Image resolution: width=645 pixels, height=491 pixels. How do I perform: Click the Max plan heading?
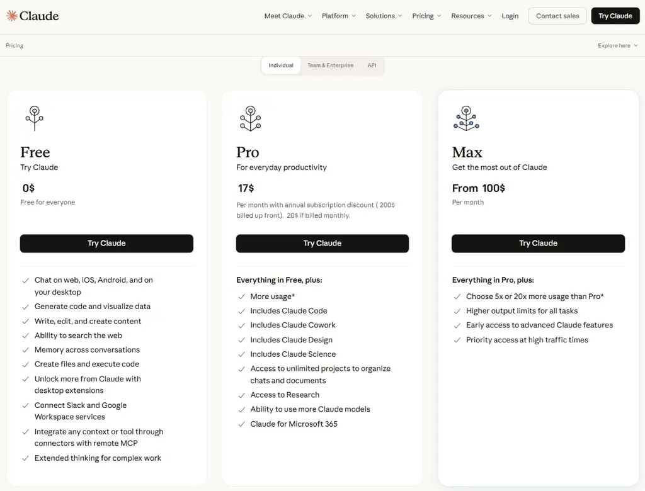pos(467,152)
